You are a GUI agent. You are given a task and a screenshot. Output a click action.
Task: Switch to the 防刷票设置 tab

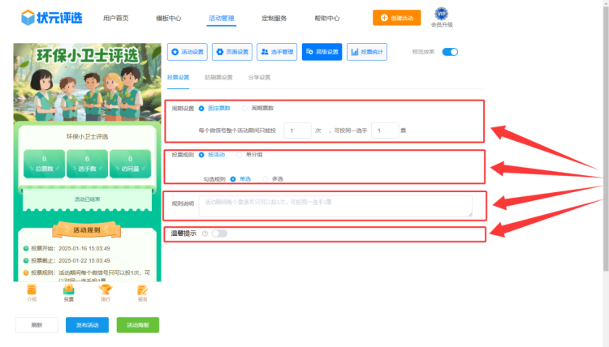pyautogui.click(x=218, y=78)
